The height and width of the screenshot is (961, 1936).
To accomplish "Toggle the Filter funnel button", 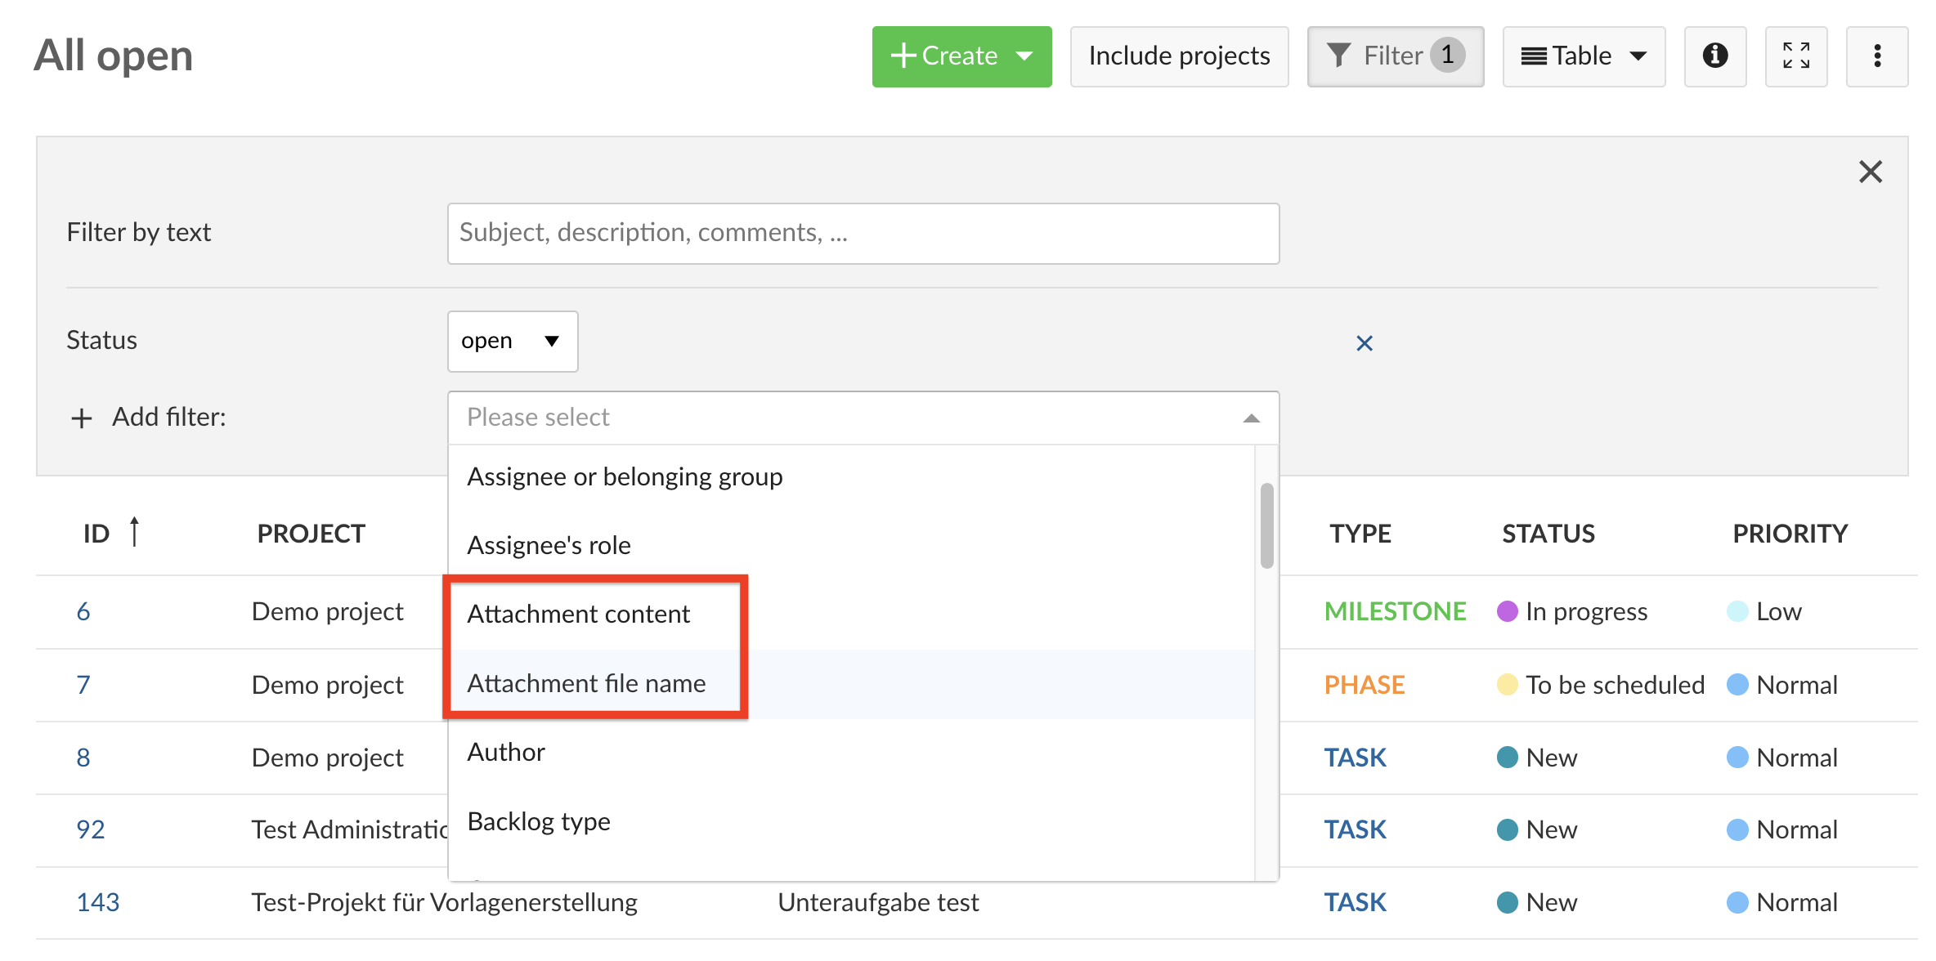I will point(1395,56).
